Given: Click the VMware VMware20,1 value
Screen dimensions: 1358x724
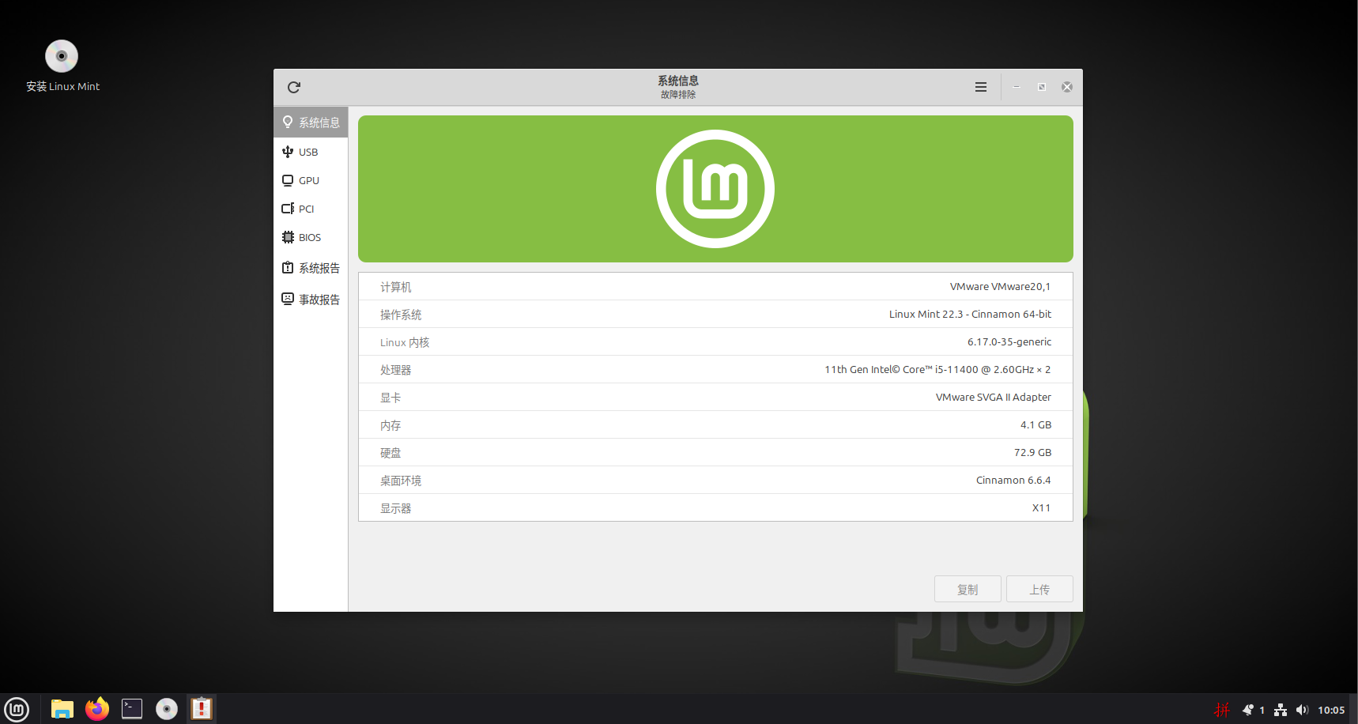Looking at the screenshot, I should 1000,287.
